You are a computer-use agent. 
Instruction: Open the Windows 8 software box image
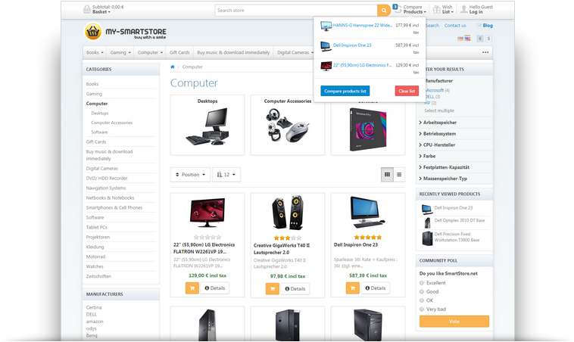(x=368, y=129)
